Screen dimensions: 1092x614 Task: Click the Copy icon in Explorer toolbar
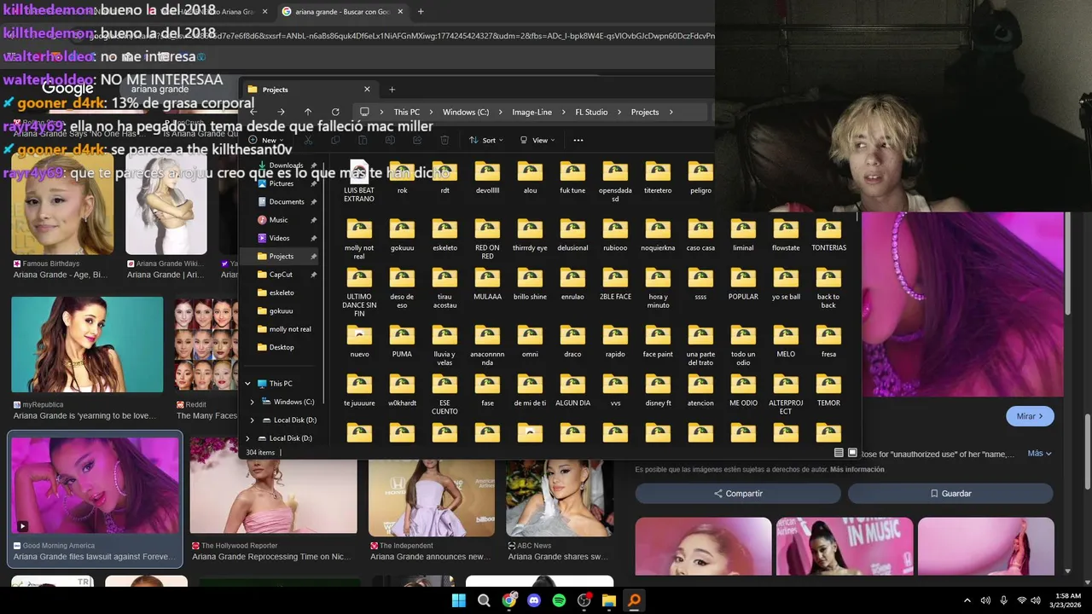point(335,140)
